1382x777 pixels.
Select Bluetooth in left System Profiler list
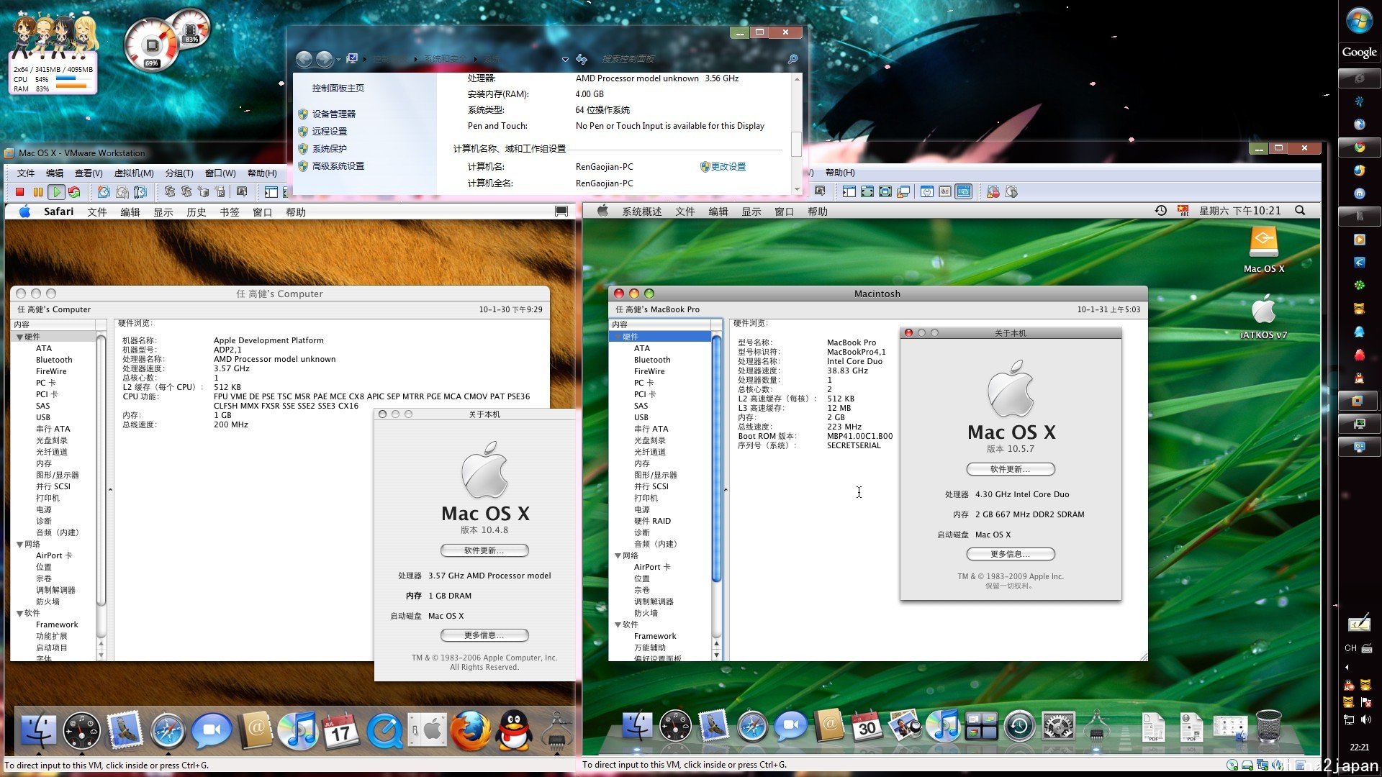54,360
